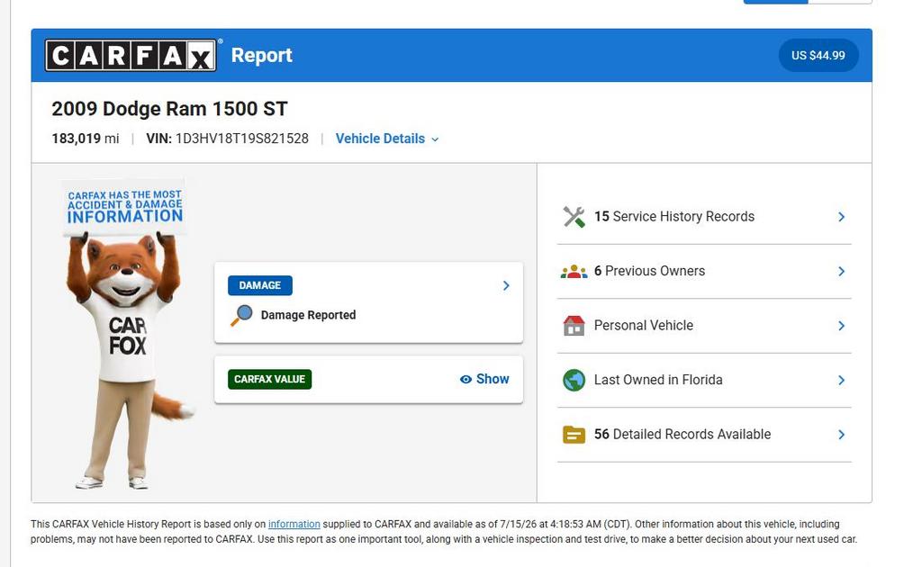Click the folder detailed records icon
922x567 pixels.
(574, 435)
